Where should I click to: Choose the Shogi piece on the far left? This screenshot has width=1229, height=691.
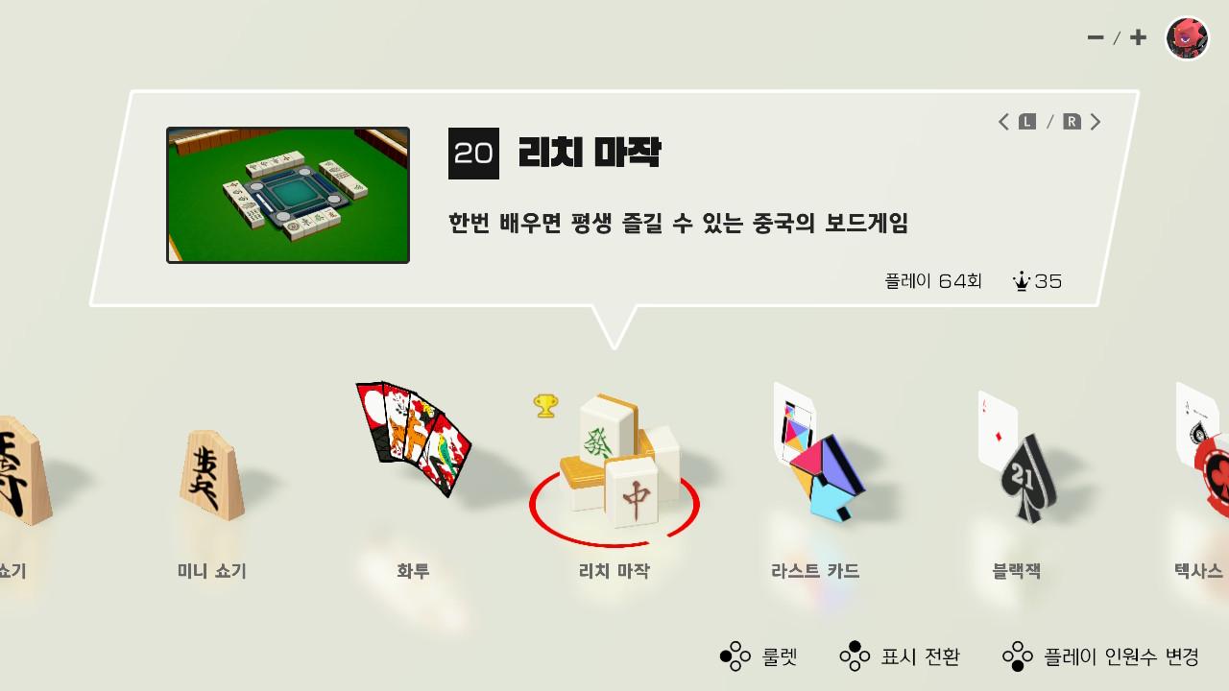pyautogui.click(x=23, y=470)
